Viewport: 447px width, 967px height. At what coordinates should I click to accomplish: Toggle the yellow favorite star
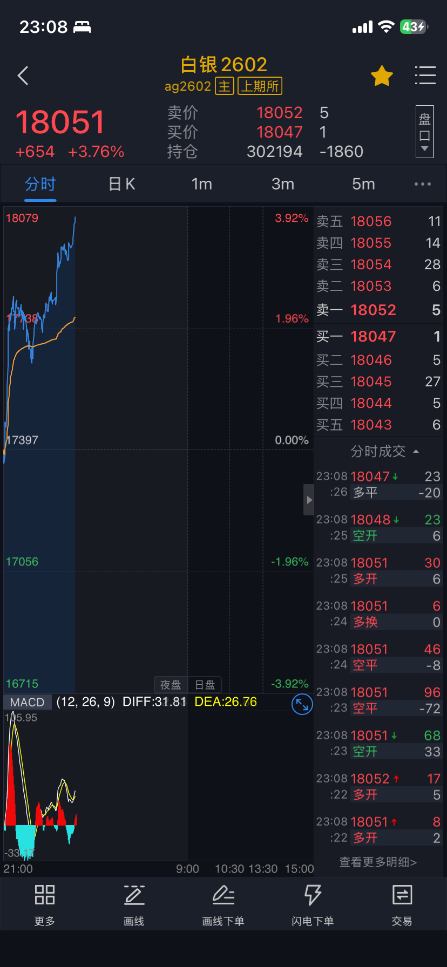pos(382,76)
